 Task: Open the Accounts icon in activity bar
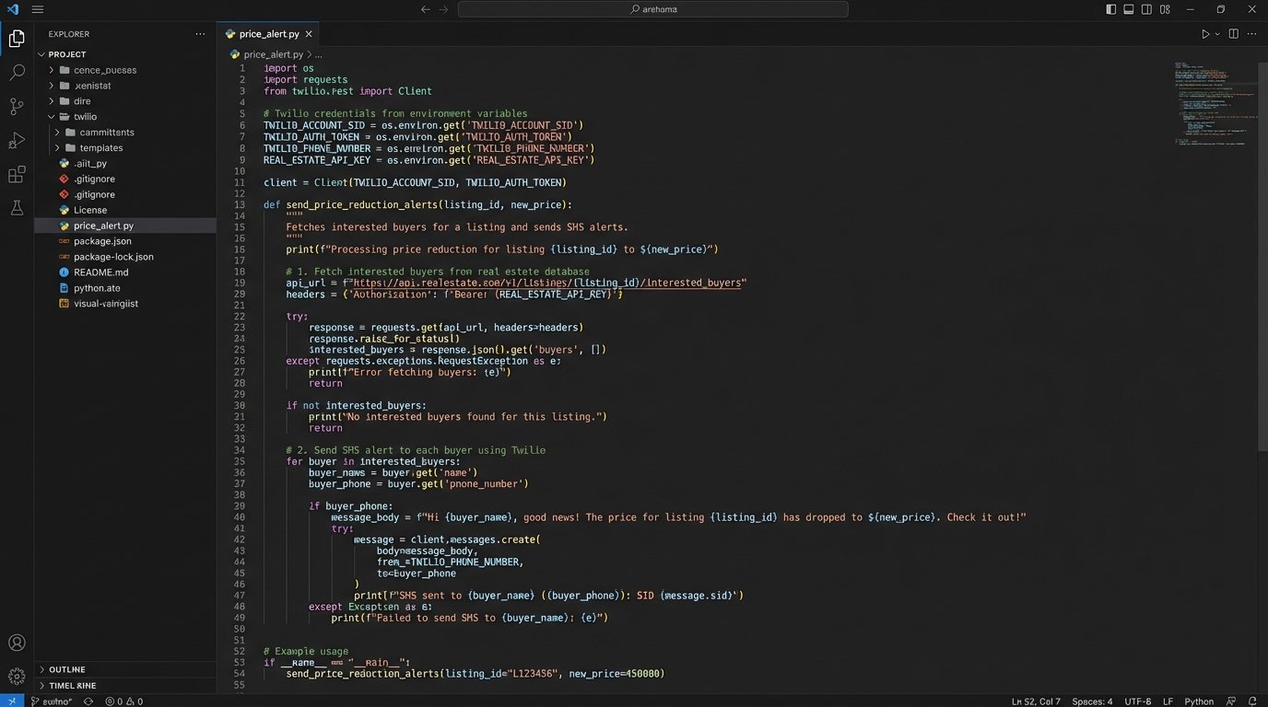coord(17,643)
